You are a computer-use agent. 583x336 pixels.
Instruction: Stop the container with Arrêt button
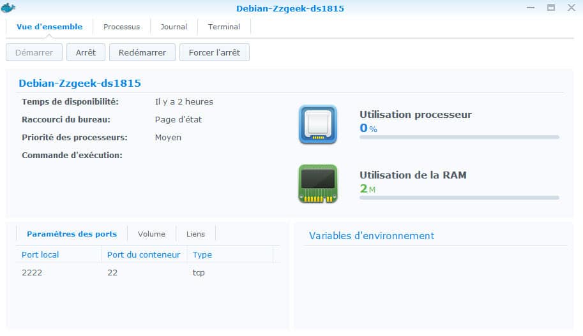point(86,52)
